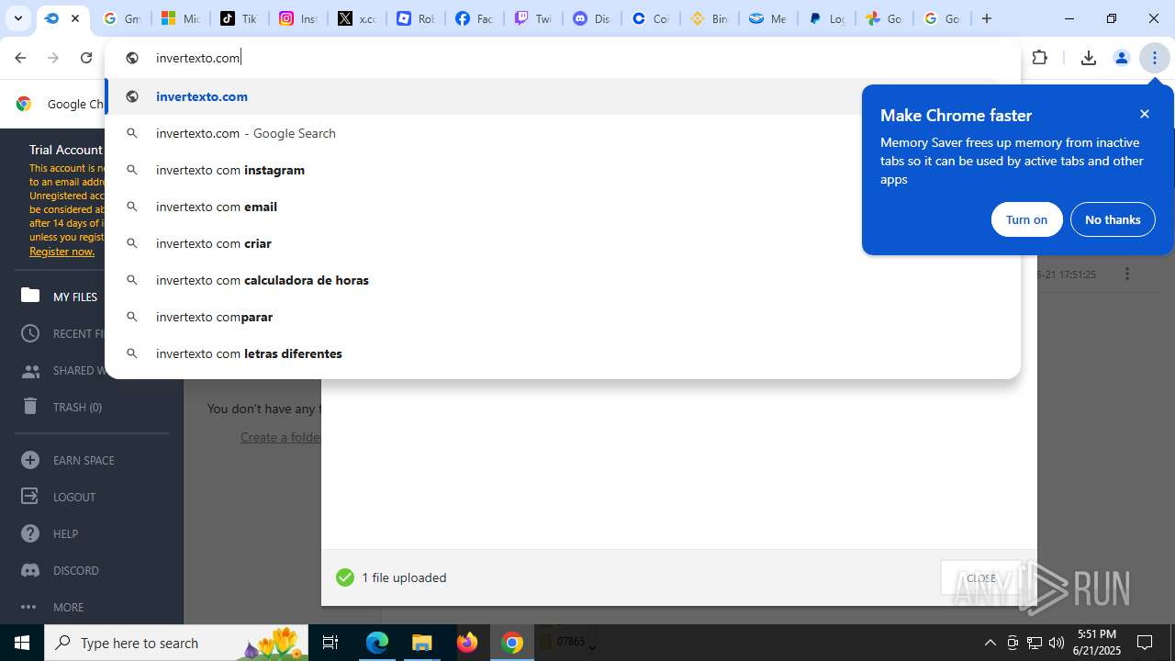This screenshot has width=1175, height=661.
Task: Click the Windows taskbar search box
Action: pyautogui.click(x=178, y=643)
